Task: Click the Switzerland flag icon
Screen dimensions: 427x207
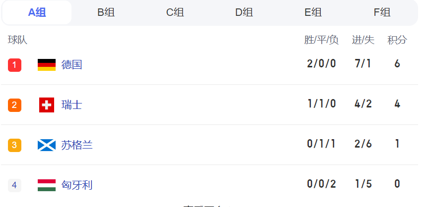Action: (47, 105)
